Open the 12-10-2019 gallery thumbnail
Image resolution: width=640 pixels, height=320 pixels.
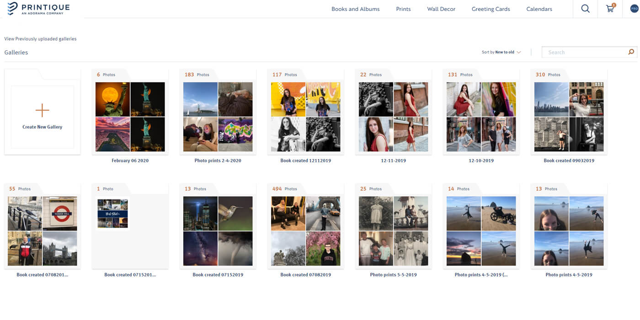(481, 117)
